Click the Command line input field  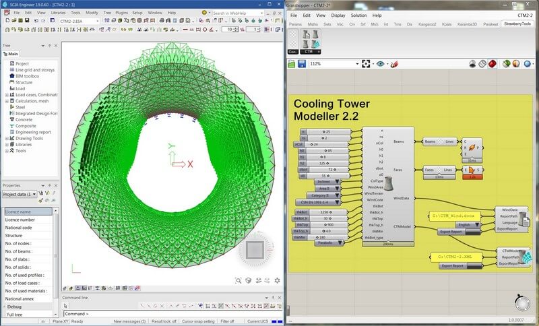168,314
